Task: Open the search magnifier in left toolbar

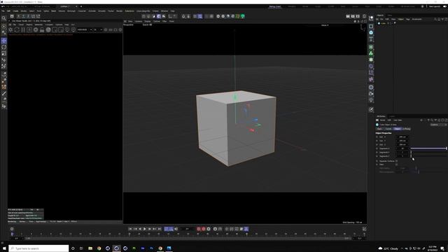Action: pos(4,18)
